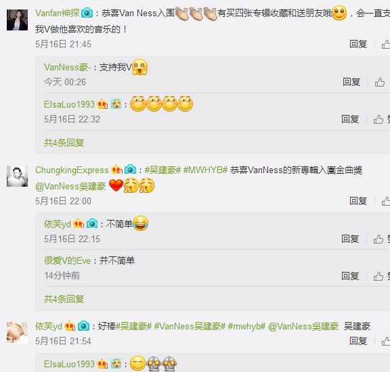390x372 pixels.
Task: Open Vanfan神探's profile avatar
Action: 17,20
